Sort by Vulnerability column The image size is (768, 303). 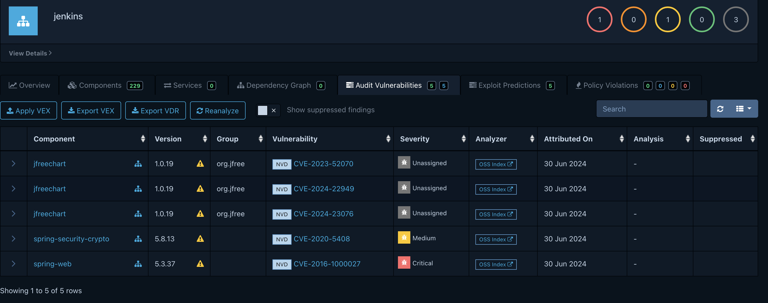click(330, 139)
